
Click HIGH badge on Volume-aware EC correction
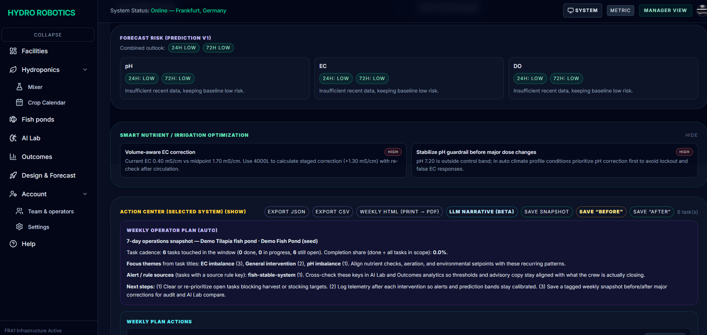(393, 152)
